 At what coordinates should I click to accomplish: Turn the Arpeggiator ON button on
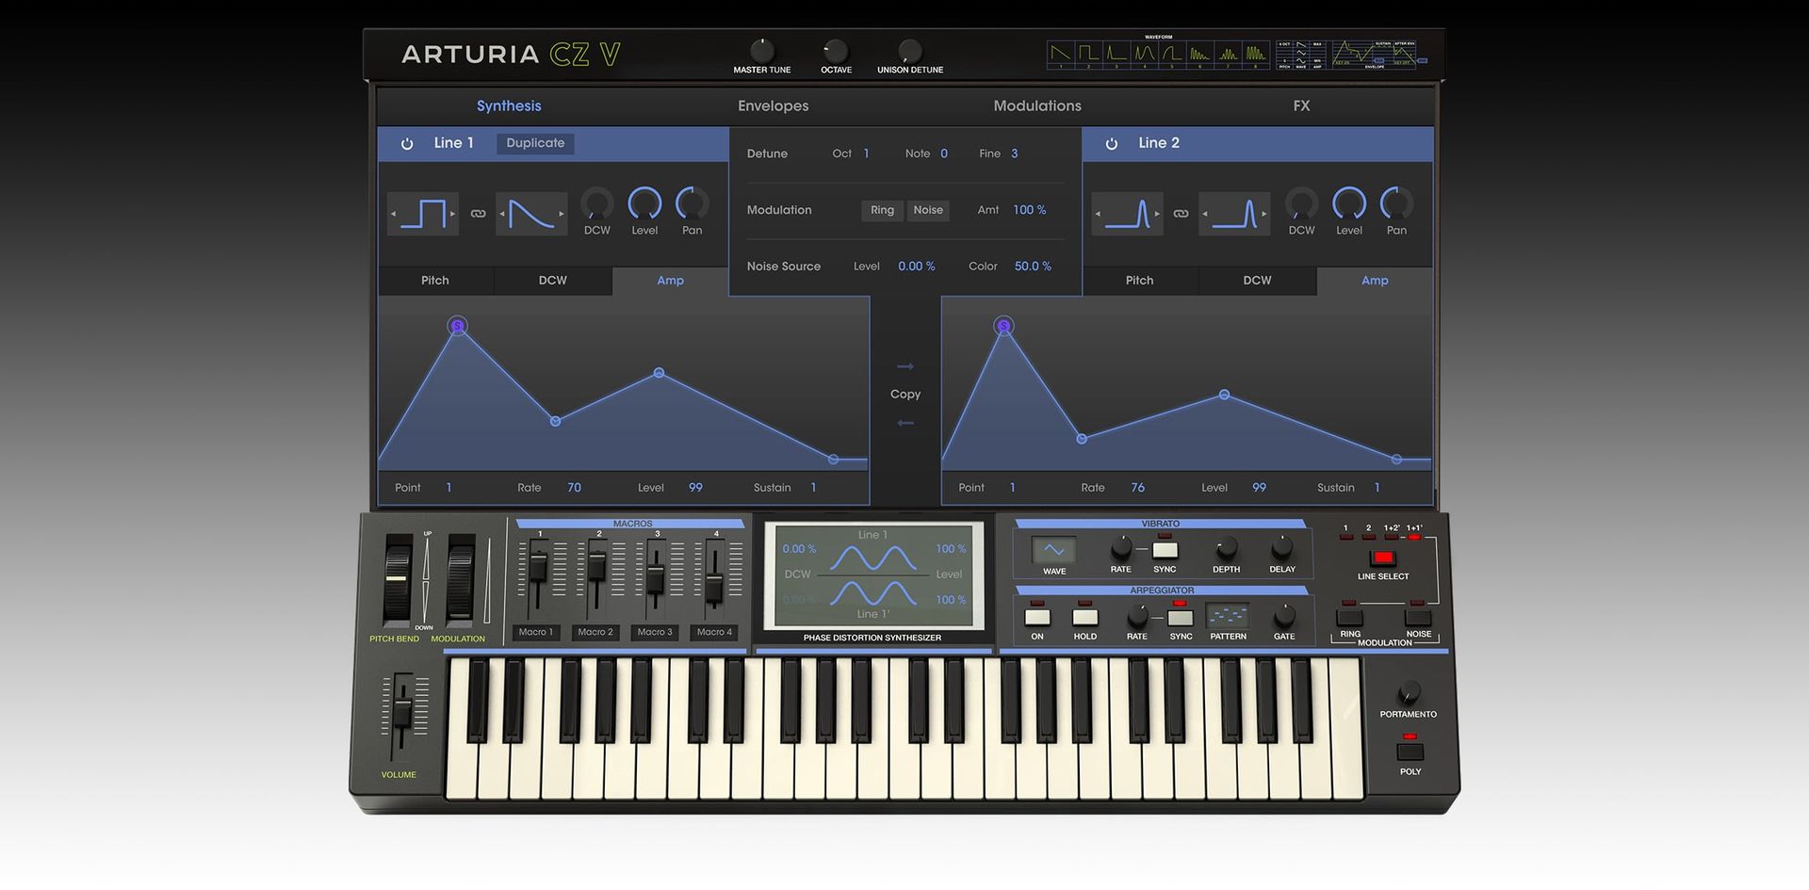pyautogui.click(x=1037, y=618)
